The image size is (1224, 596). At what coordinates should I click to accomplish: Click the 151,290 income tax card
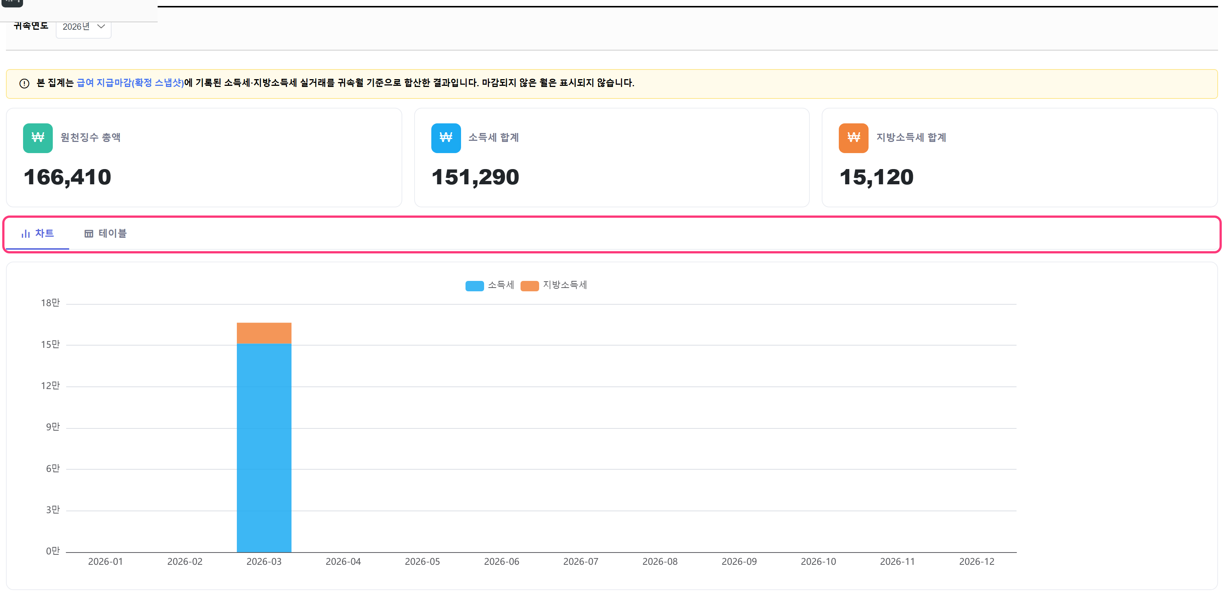[612, 158]
